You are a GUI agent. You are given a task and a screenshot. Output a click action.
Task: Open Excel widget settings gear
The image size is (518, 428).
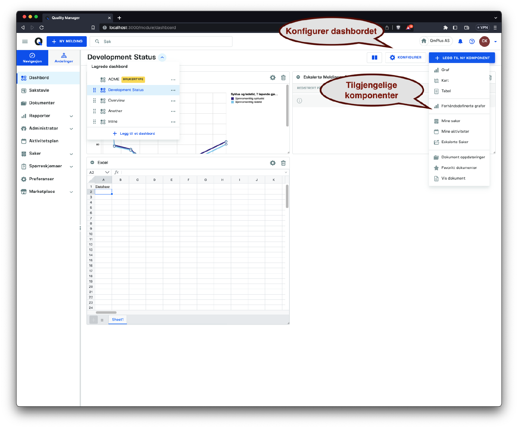273,163
